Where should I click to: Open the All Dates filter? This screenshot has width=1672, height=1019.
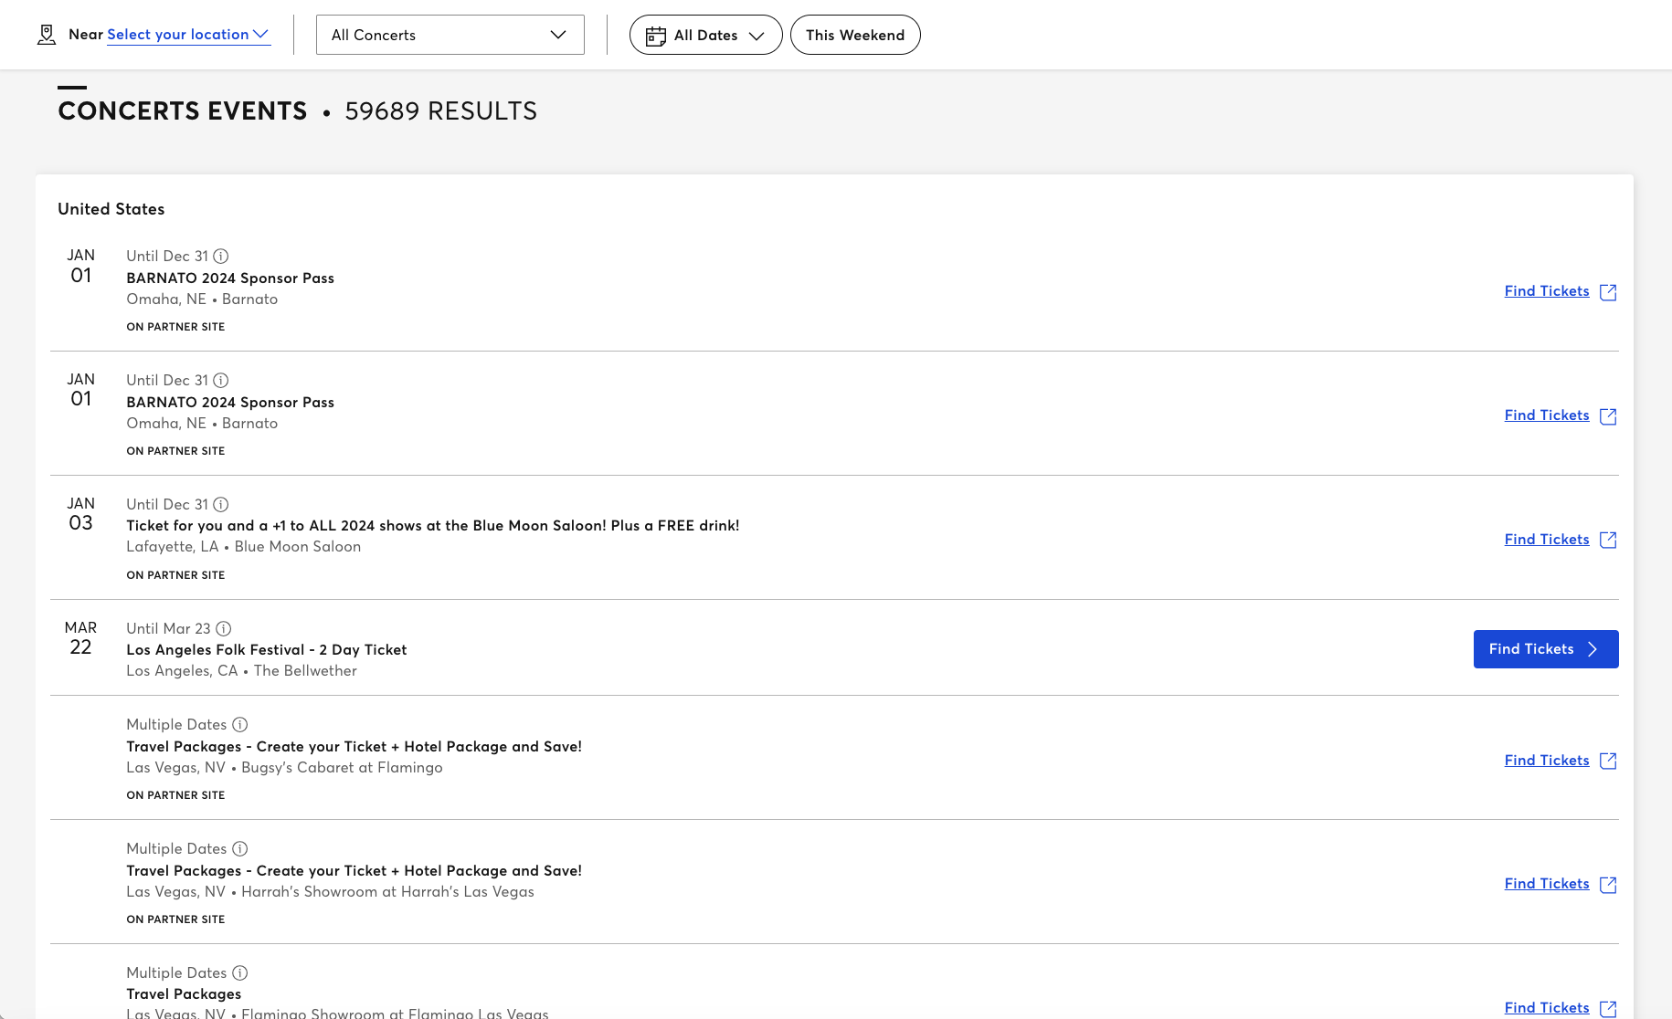pos(705,35)
